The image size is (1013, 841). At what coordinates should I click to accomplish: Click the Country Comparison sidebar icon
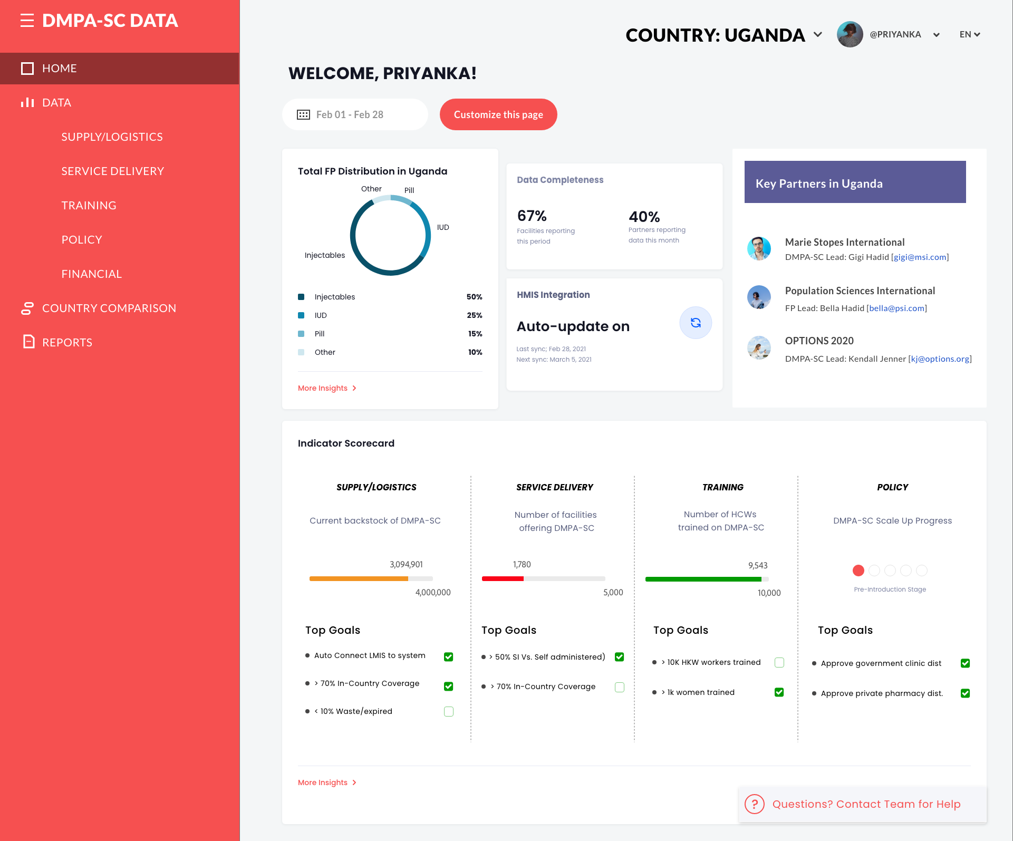27,308
